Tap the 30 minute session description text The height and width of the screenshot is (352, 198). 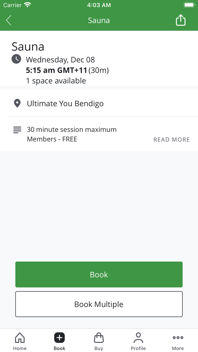tap(72, 130)
